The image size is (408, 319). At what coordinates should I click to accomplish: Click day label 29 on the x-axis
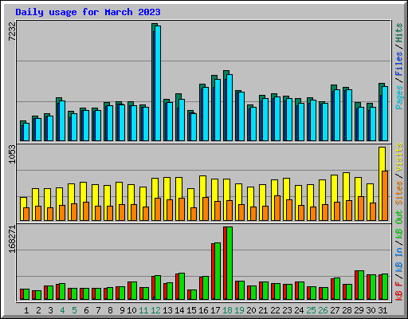pyautogui.click(x=359, y=310)
